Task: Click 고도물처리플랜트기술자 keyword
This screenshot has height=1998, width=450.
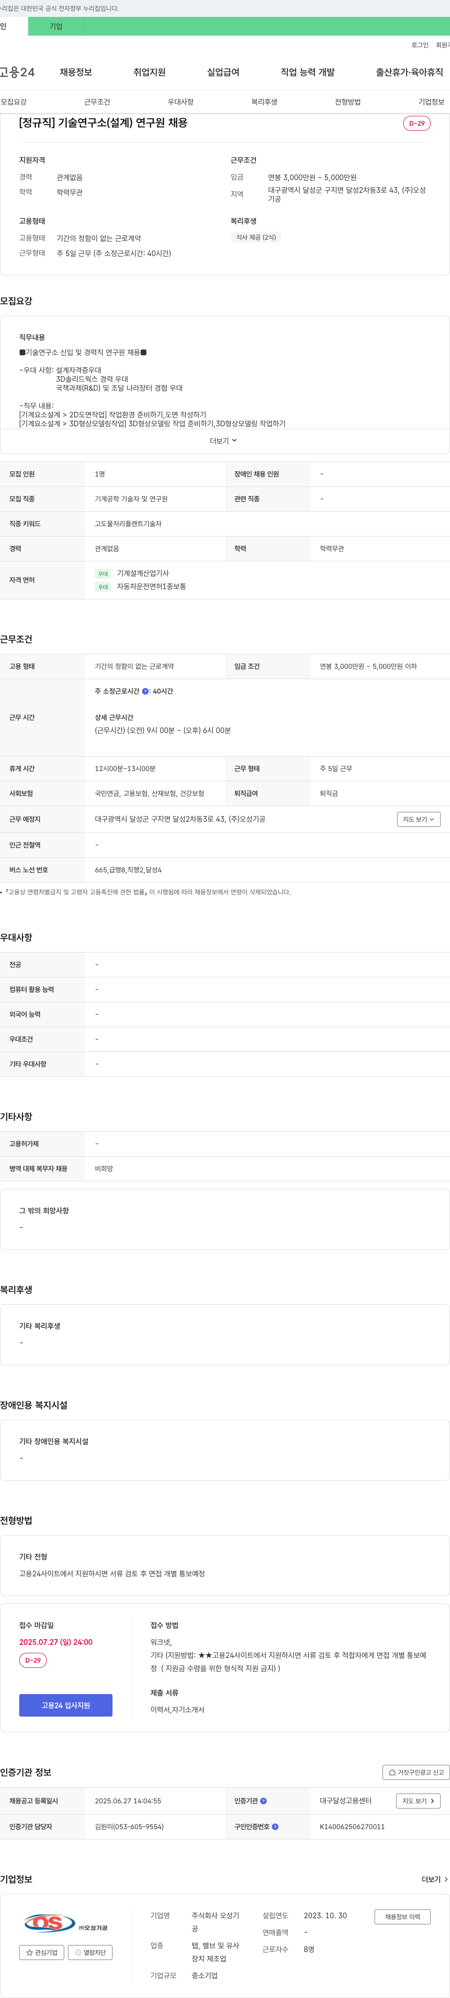Action: click(128, 523)
